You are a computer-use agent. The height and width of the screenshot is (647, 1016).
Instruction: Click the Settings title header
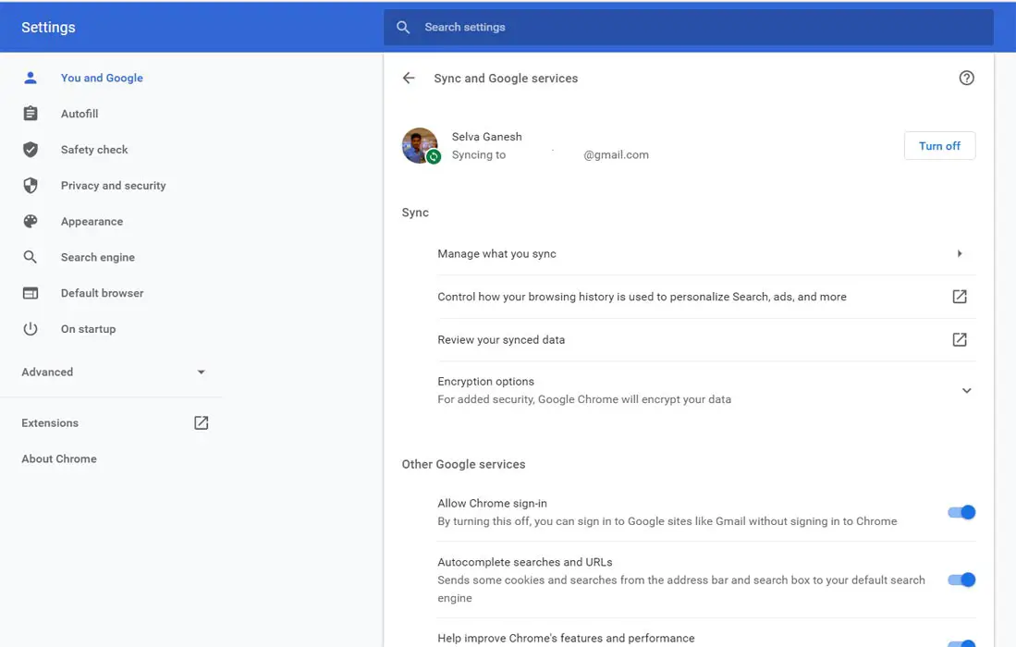pyautogui.click(x=49, y=27)
